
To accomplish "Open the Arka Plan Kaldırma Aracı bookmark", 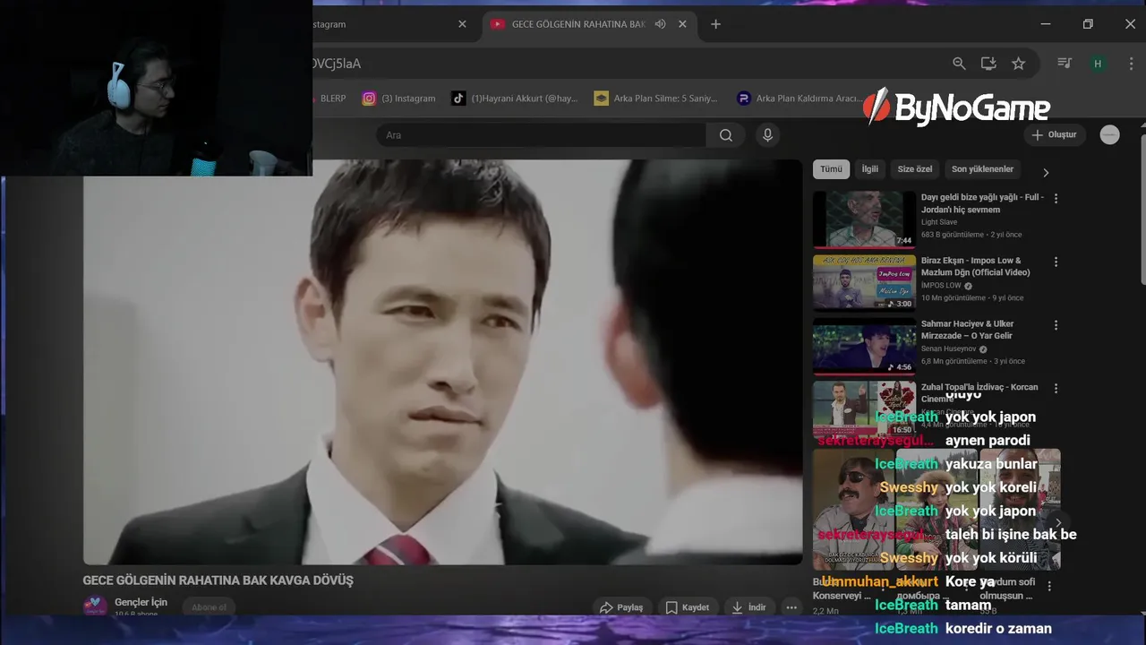I will tap(799, 99).
